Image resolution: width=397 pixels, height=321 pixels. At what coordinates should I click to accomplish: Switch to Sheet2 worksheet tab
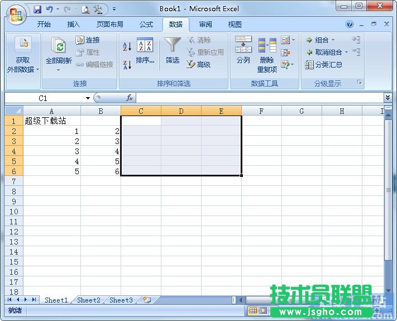pyautogui.click(x=89, y=300)
